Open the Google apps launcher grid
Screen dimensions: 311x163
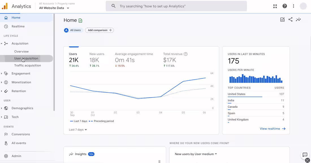pos(275,6)
